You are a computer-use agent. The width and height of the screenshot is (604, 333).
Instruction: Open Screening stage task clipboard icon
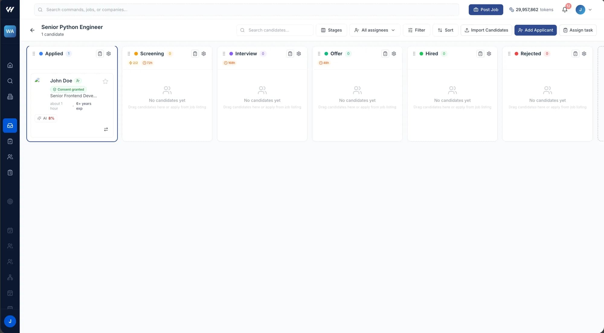195,53
